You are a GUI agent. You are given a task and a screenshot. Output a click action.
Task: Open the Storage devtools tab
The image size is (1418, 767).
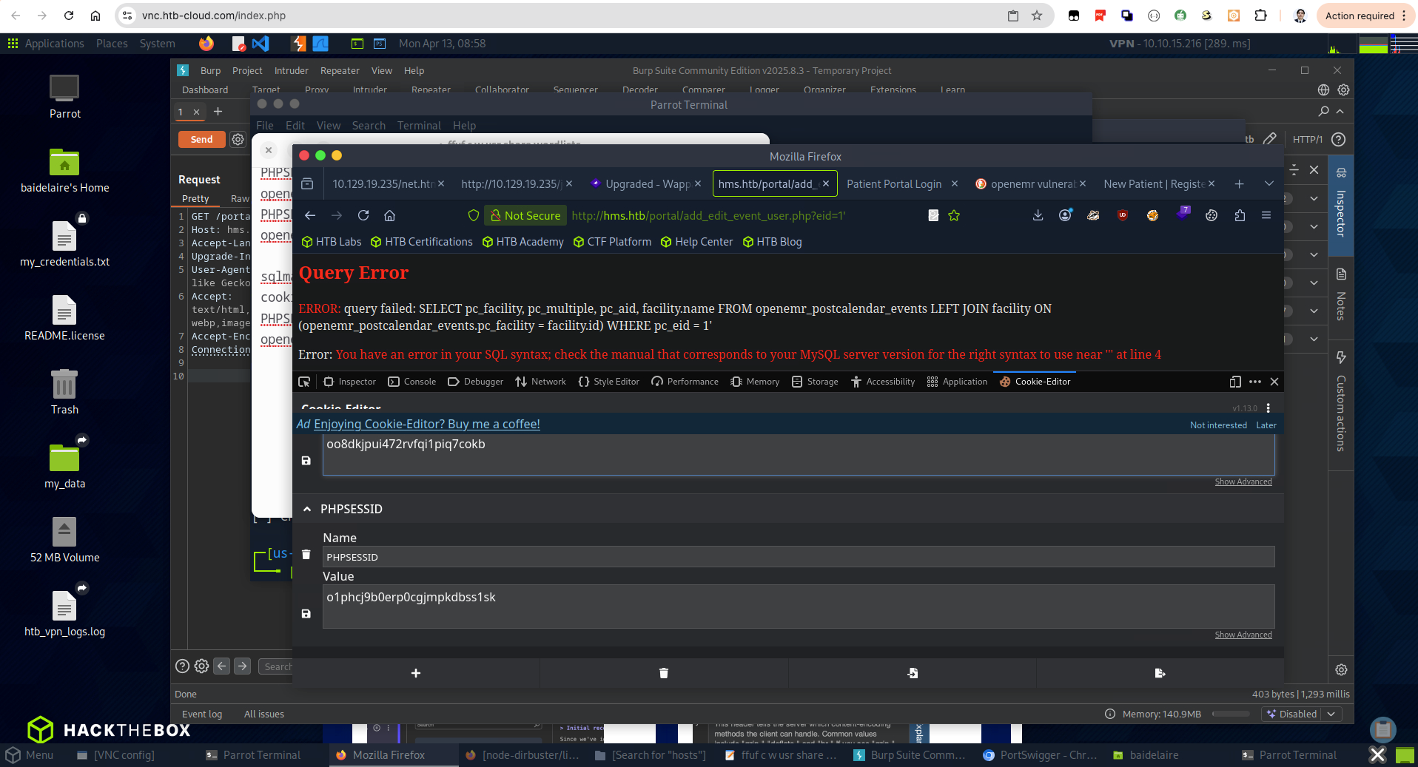point(815,382)
